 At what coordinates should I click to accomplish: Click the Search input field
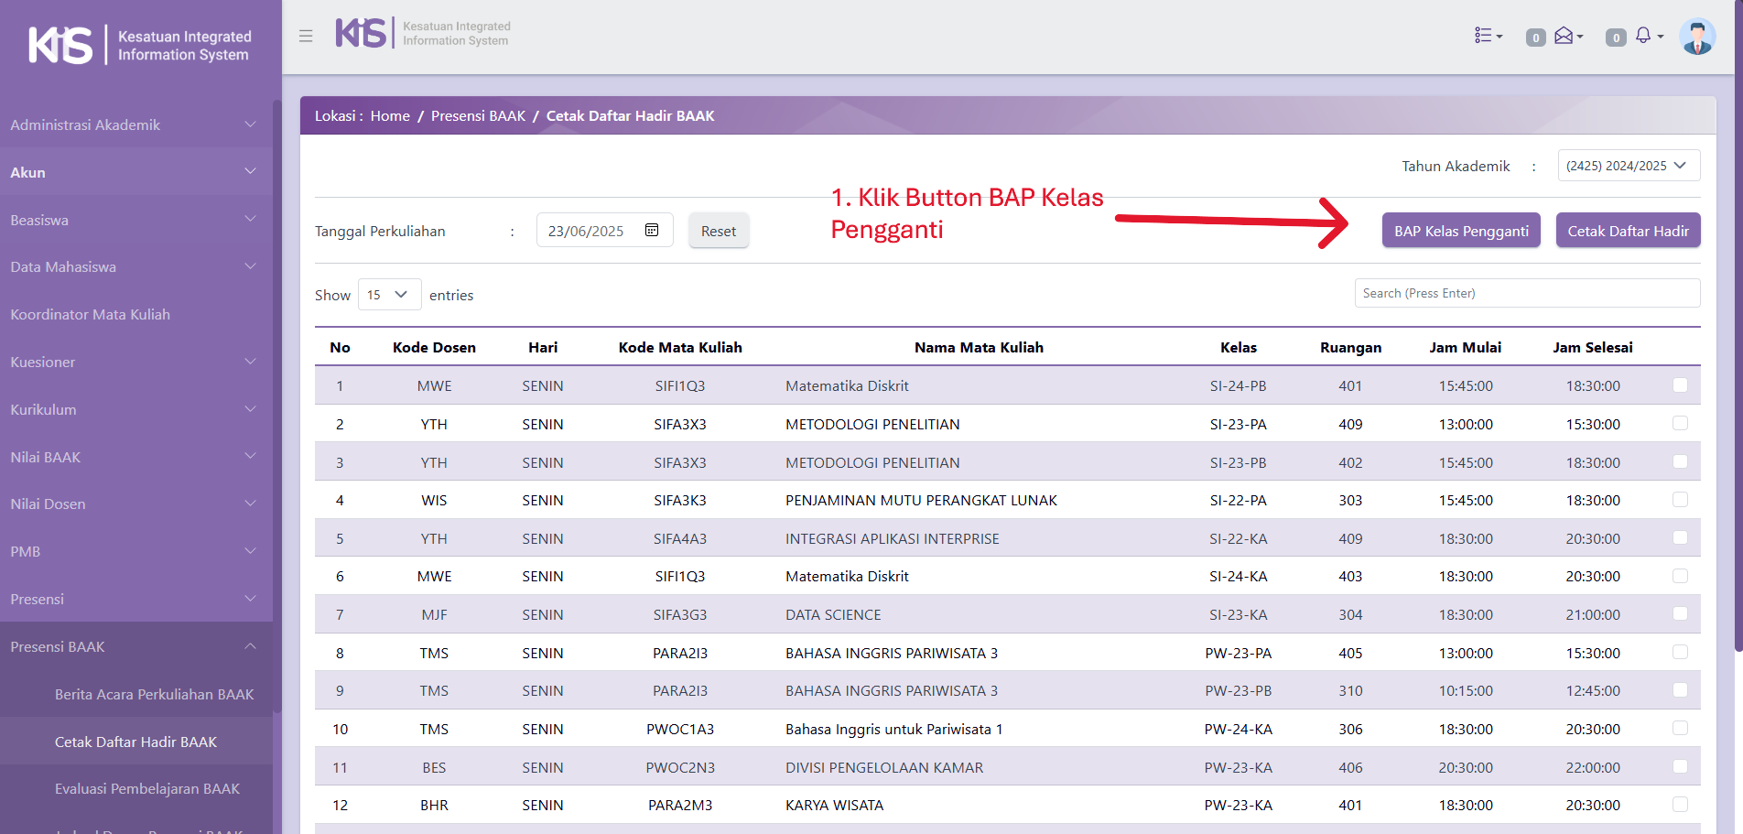[x=1526, y=293]
